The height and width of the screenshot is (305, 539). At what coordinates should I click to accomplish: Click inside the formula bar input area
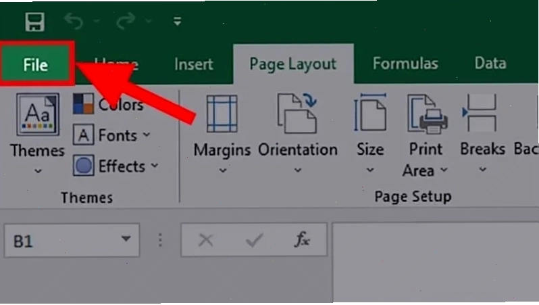(x=435, y=262)
